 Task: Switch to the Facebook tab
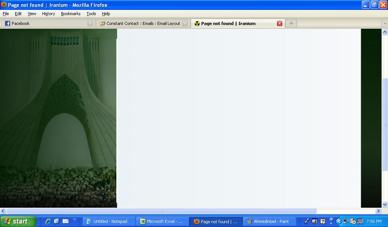(x=45, y=23)
